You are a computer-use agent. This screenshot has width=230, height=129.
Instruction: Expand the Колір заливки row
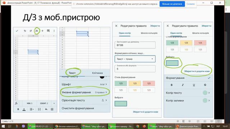pyautogui.click(x=188, y=101)
